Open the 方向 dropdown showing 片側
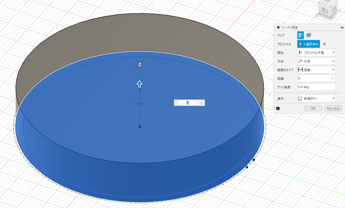 [316, 61]
